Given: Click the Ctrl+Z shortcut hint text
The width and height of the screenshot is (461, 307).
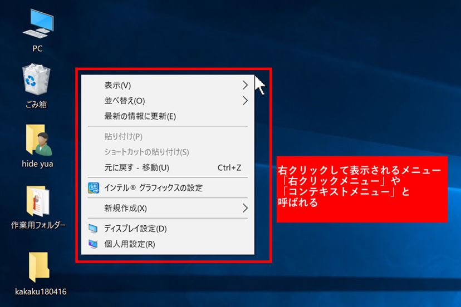Looking at the screenshot, I should tap(229, 167).
